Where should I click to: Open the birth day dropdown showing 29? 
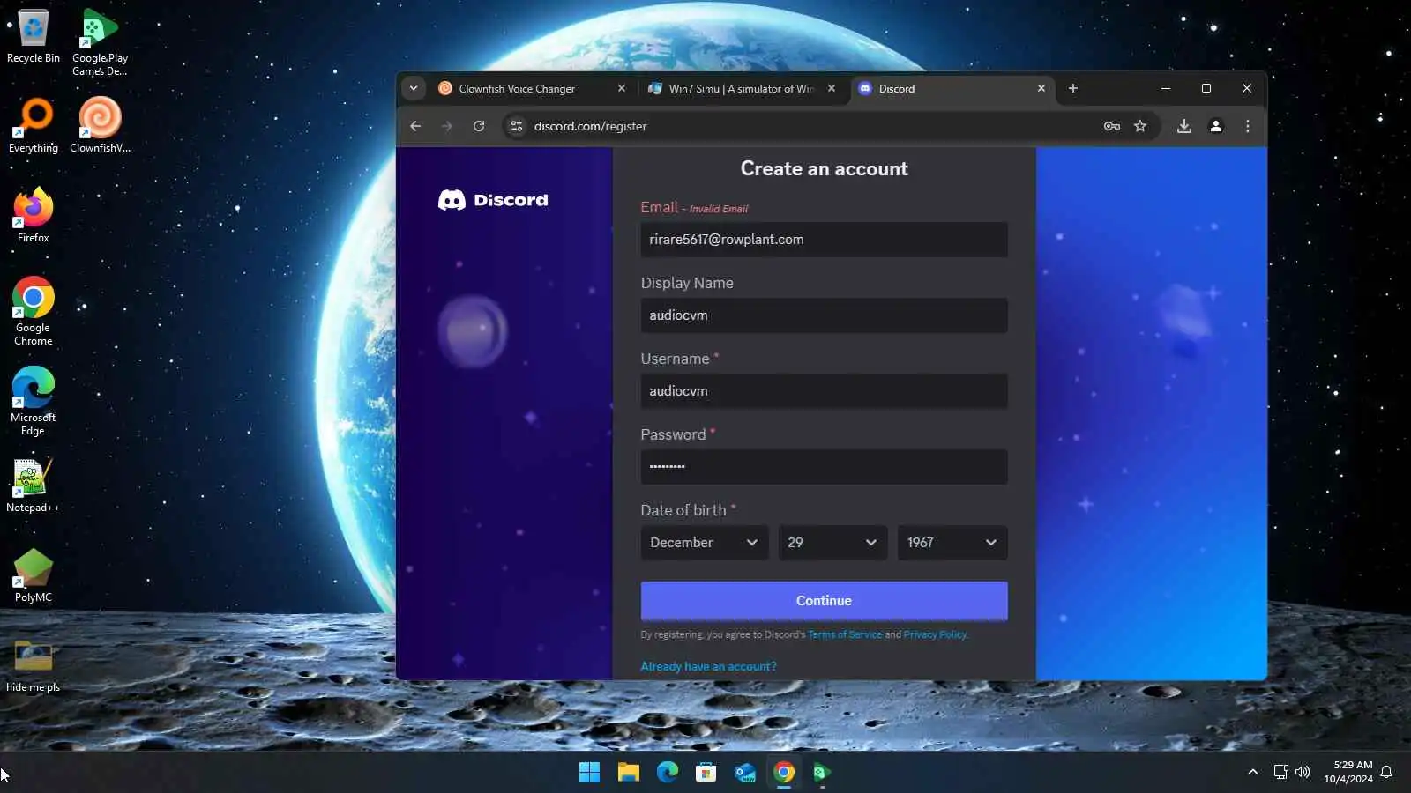pyautogui.click(x=832, y=543)
